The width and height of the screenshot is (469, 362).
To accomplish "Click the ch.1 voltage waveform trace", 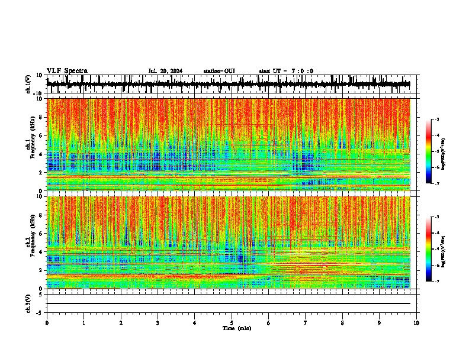I will [228, 84].
